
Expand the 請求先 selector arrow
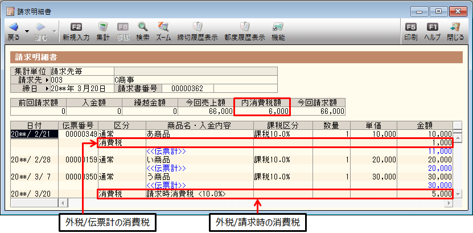point(47,80)
